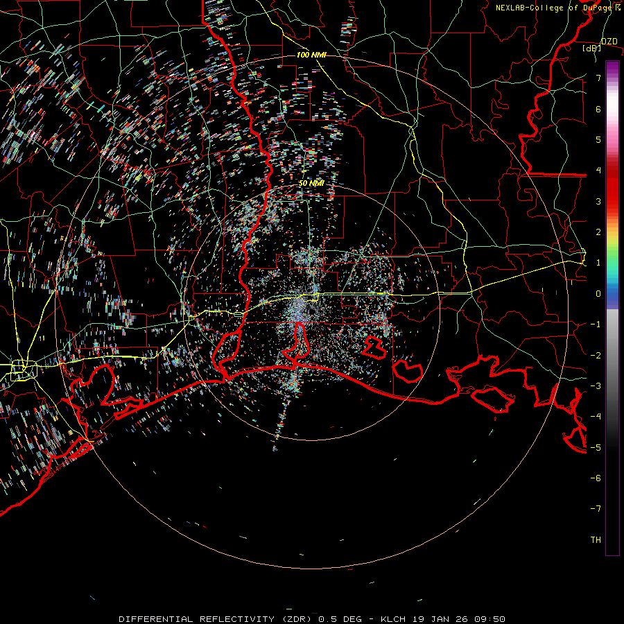Click the '7' value on the color scale

click(598, 78)
